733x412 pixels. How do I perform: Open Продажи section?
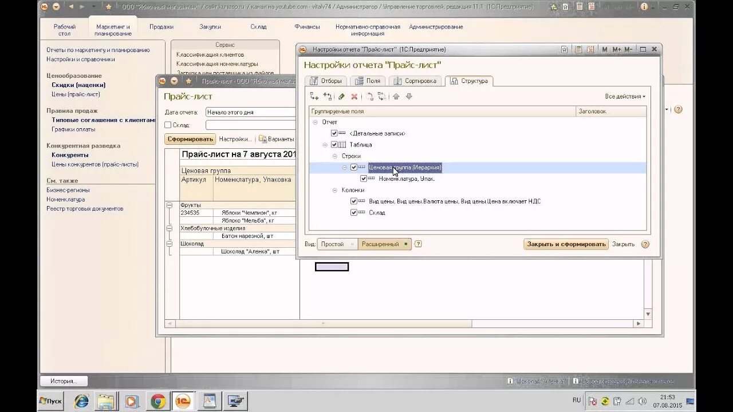(161, 27)
